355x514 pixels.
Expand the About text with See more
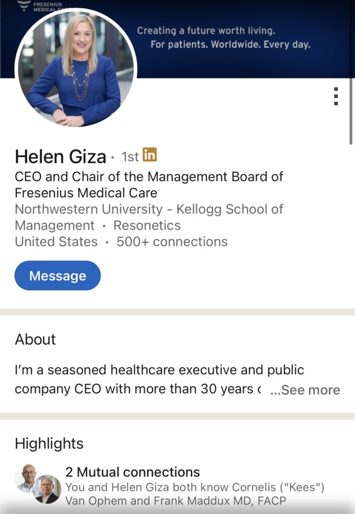[x=305, y=390]
